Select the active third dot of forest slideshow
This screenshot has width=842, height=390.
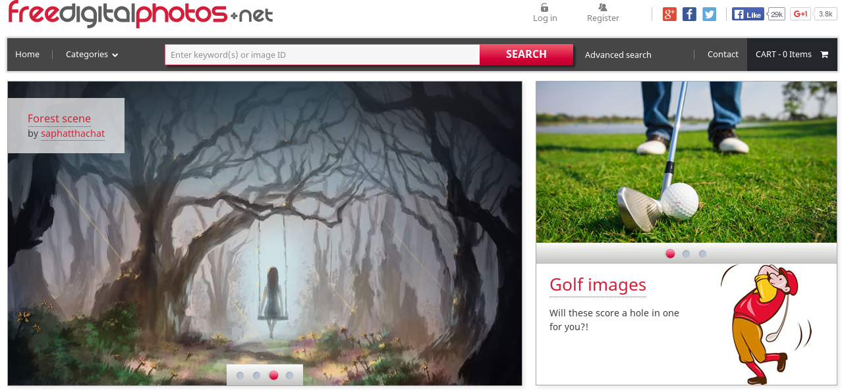pyautogui.click(x=273, y=376)
